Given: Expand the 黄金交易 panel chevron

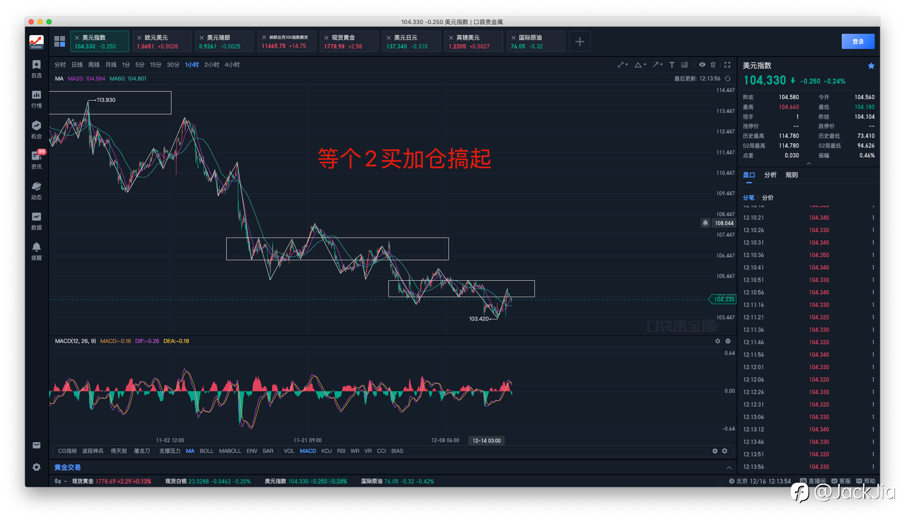Looking at the screenshot, I should click(729, 468).
